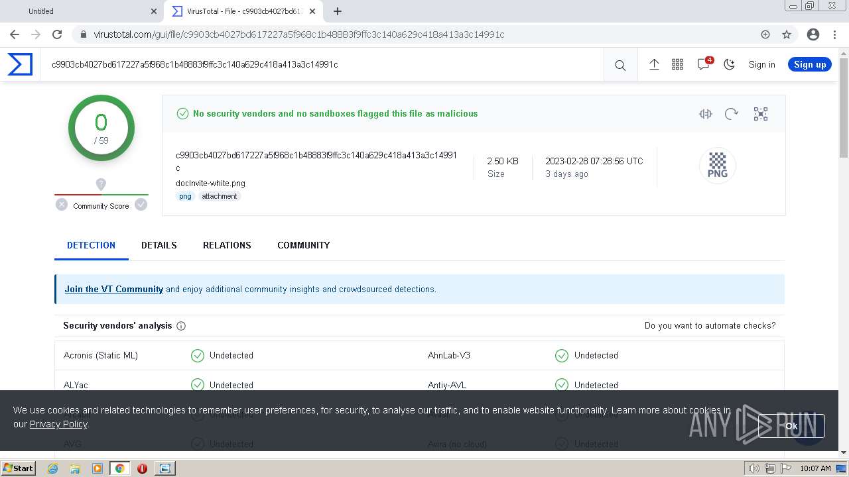Click the Acronis Undetected check icon

coord(198,356)
